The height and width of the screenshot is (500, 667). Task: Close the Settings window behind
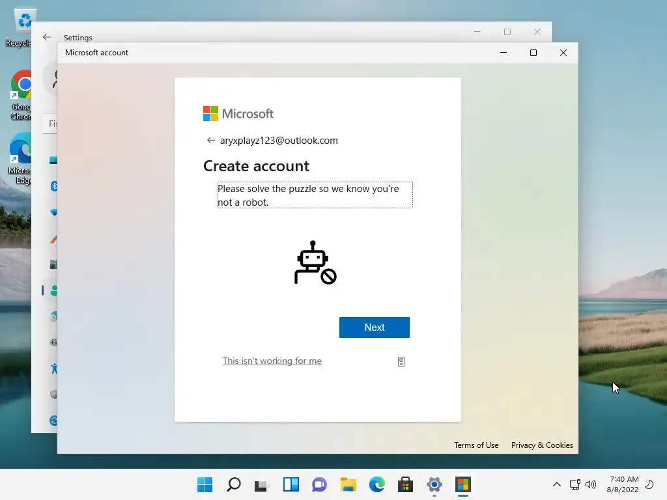pyautogui.click(x=537, y=32)
